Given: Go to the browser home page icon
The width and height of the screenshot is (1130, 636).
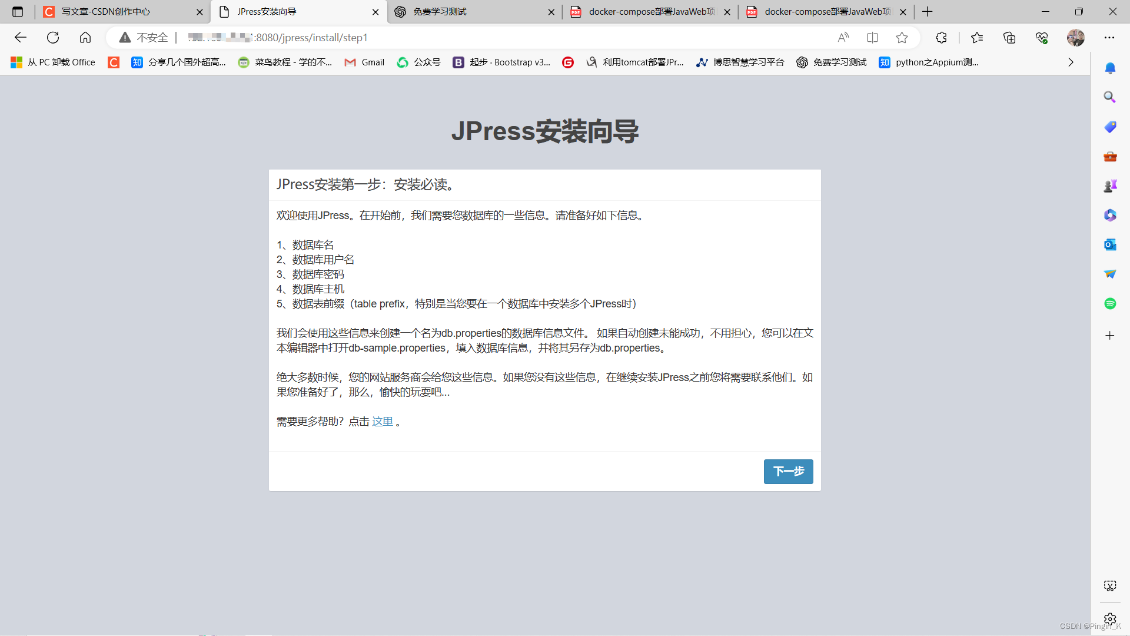Looking at the screenshot, I should click(x=85, y=38).
